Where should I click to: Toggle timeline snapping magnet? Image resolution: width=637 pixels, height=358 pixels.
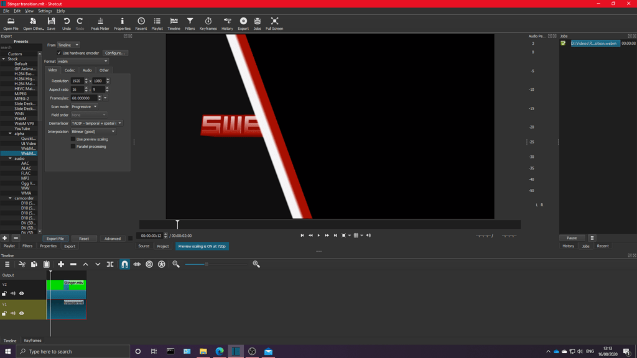tap(124, 264)
